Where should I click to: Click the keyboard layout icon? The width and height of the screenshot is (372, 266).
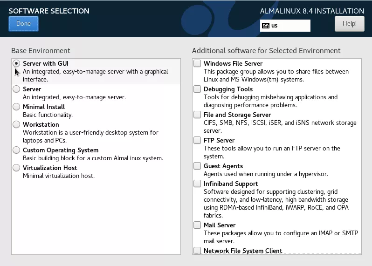point(265,26)
